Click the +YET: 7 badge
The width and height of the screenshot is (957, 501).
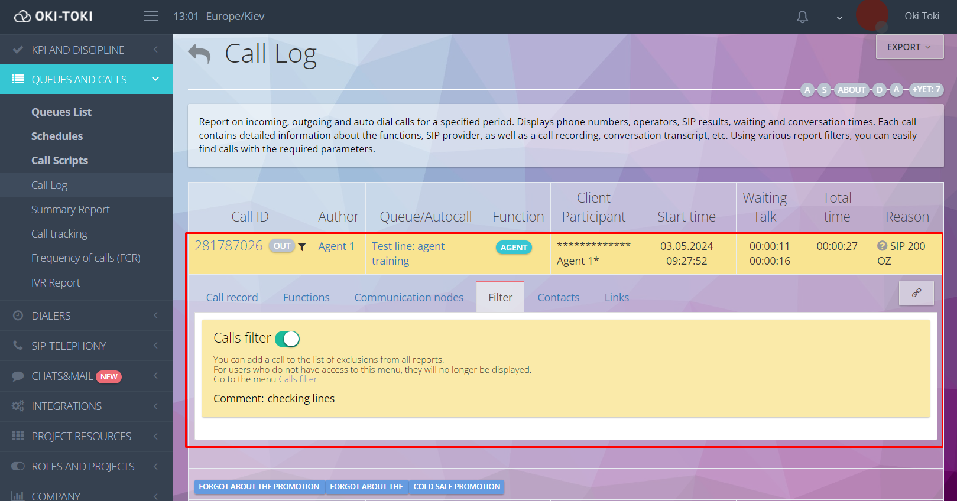926,90
